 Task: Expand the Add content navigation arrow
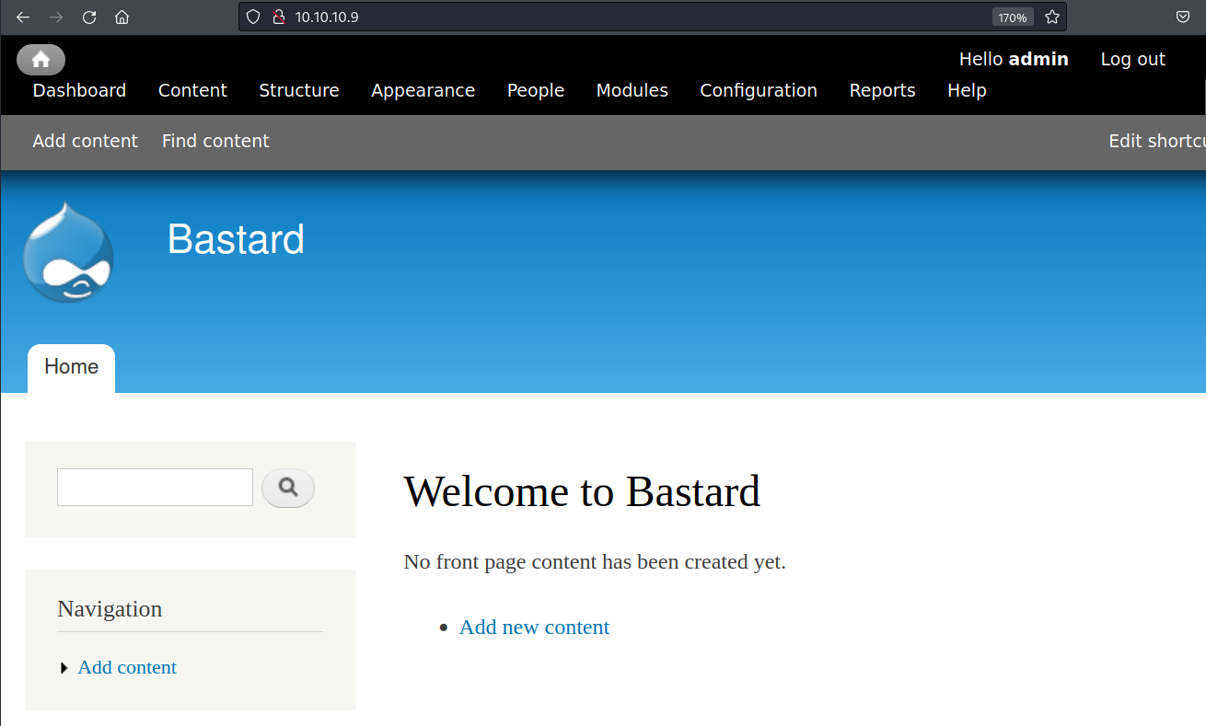(x=64, y=668)
